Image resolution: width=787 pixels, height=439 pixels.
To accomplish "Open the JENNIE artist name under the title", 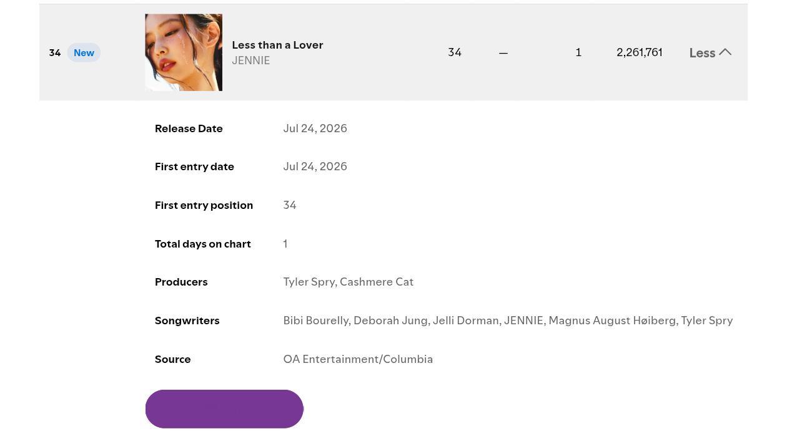I will (x=251, y=60).
